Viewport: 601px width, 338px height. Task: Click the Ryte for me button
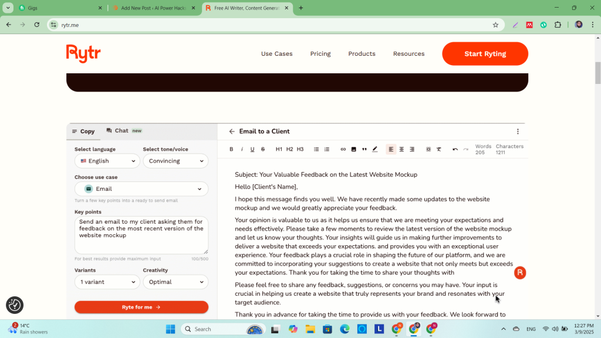click(x=141, y=307)
